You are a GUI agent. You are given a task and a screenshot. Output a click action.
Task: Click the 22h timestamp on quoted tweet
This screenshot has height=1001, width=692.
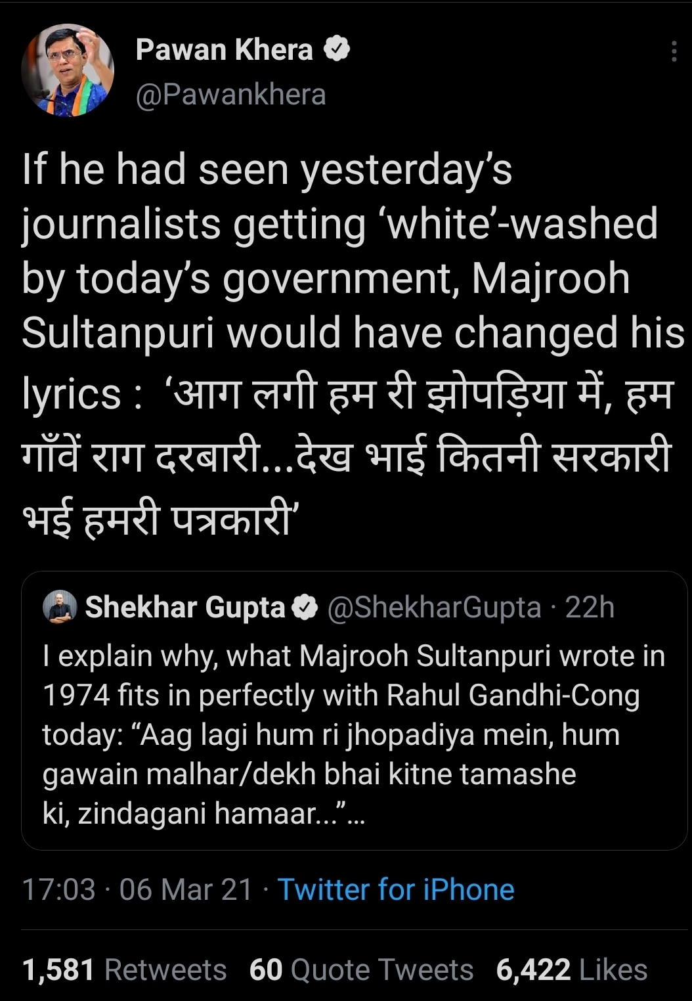pos(590,608)
